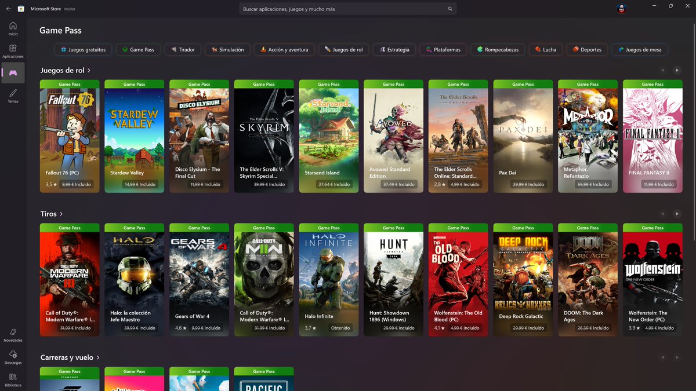
Task: Open The Elder Scrolls Online card
Action: tap(458, 137)
